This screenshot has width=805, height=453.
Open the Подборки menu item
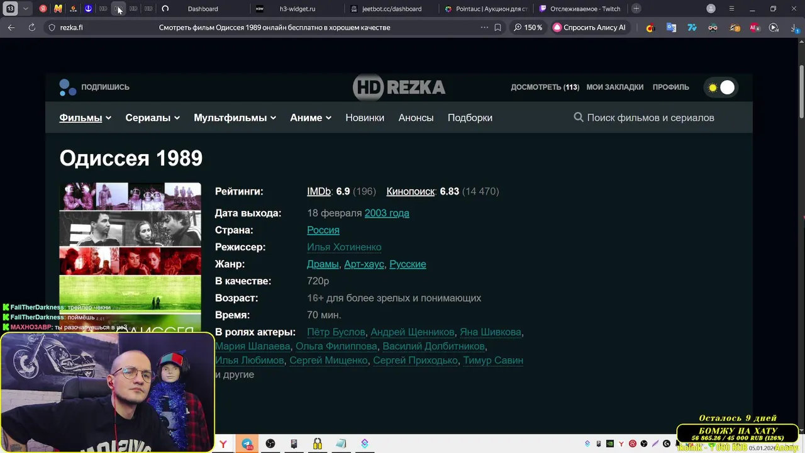[470, 118]
